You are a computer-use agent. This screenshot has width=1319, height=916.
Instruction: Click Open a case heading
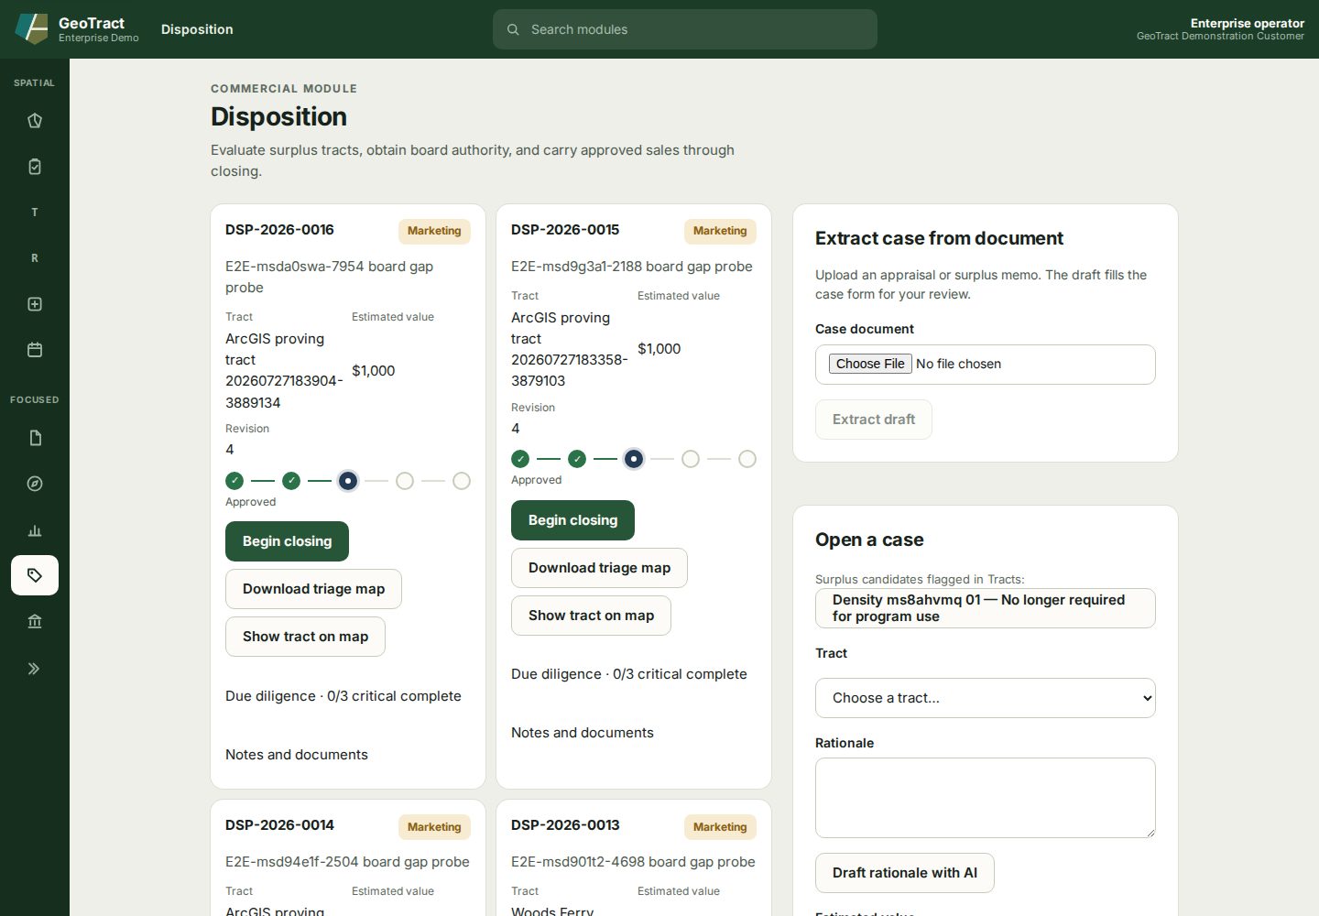(869, 540)
